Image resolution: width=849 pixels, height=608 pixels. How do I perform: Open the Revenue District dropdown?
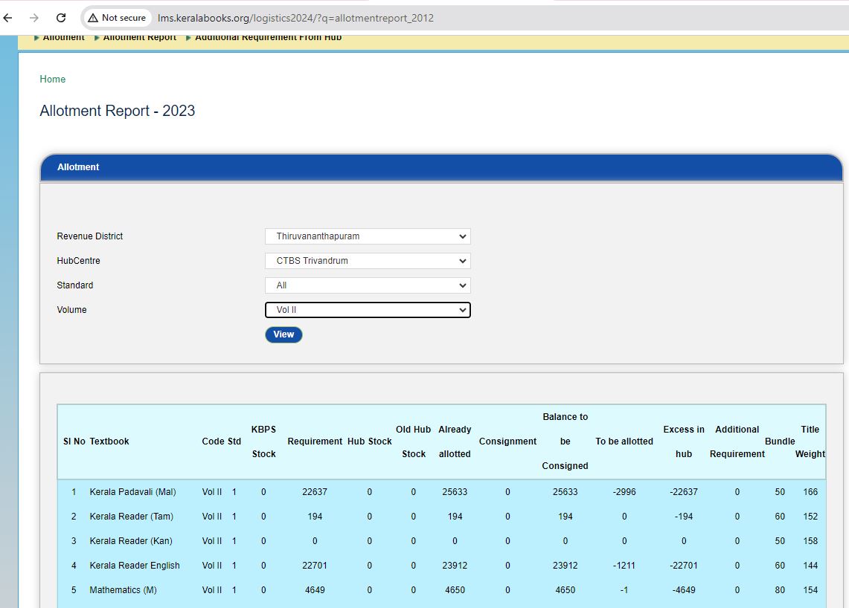(368, 236)
